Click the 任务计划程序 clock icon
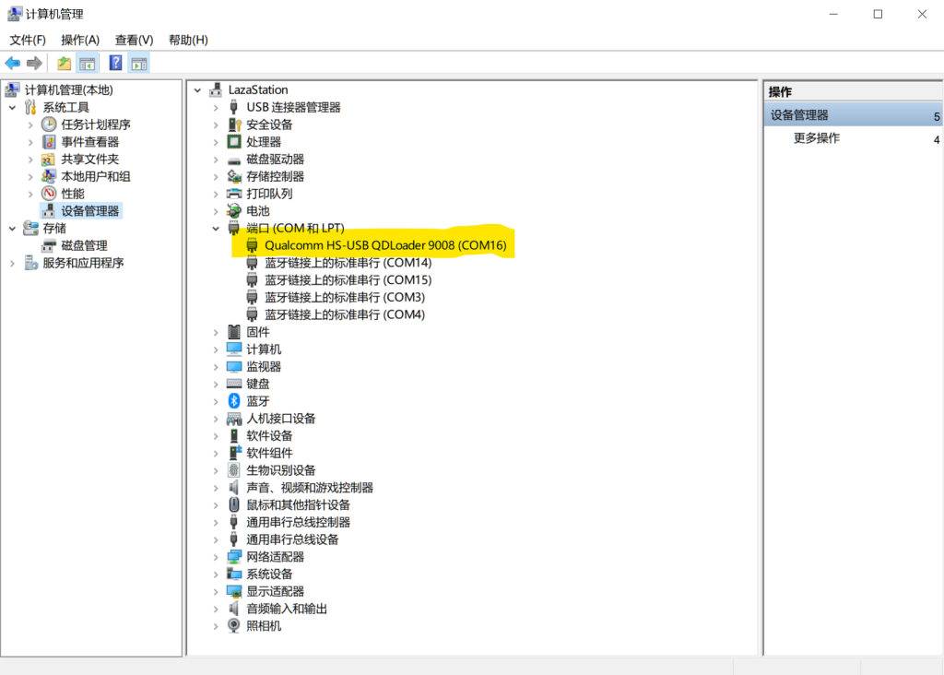The width and height of the screenshot is (944, 675). pos(50,124)
